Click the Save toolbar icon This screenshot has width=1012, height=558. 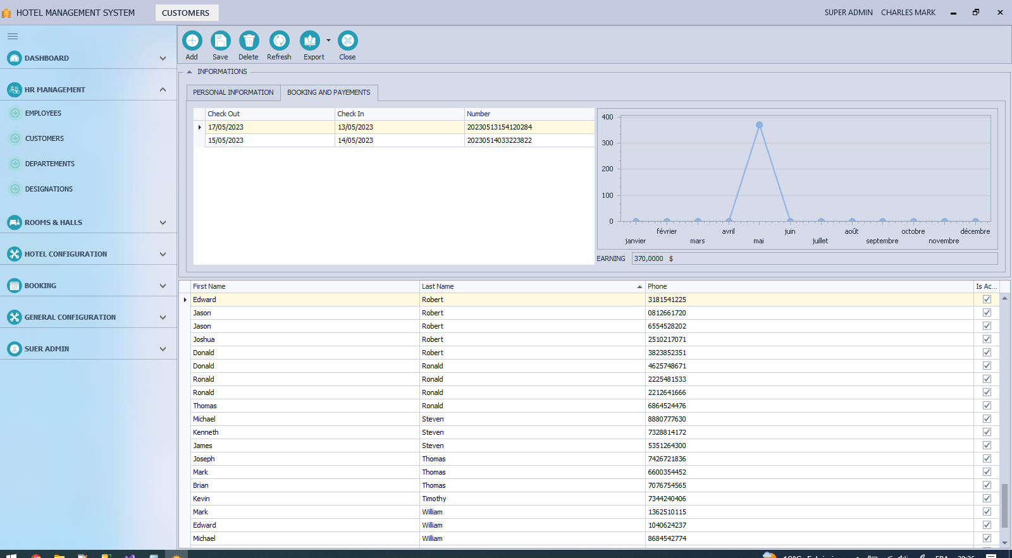[x=220, y=41]
